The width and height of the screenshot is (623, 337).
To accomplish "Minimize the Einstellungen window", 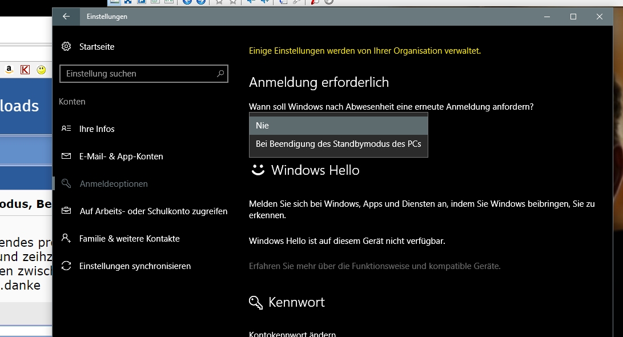I will tap(547, 17).
